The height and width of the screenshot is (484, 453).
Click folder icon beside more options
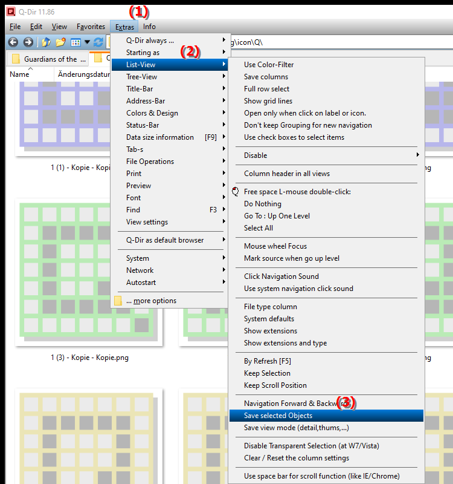pyautogui.click(x=118, y=301)
